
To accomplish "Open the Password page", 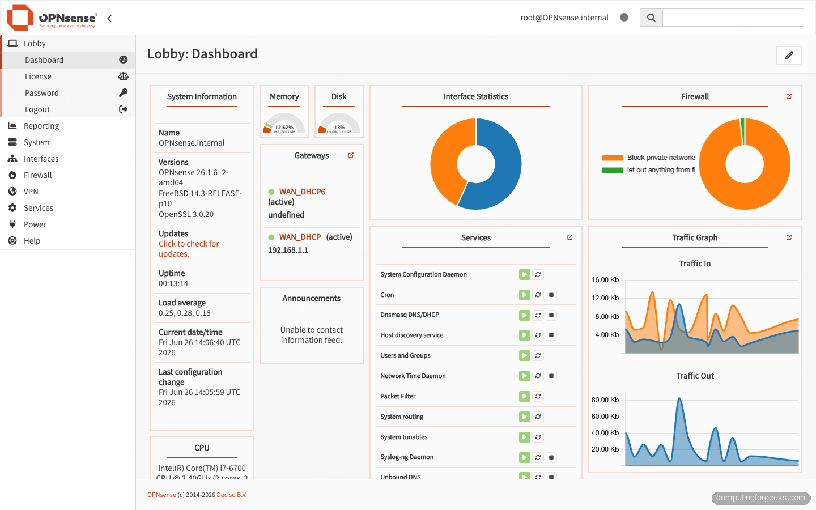I will click(x=68, y=93).
